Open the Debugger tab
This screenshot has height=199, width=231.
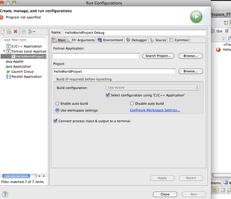point(136,40)
